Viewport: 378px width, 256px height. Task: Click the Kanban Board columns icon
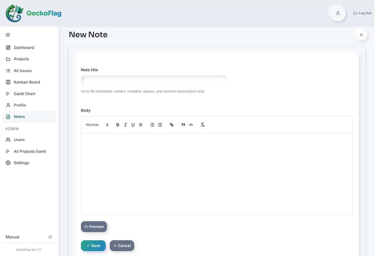8,82
